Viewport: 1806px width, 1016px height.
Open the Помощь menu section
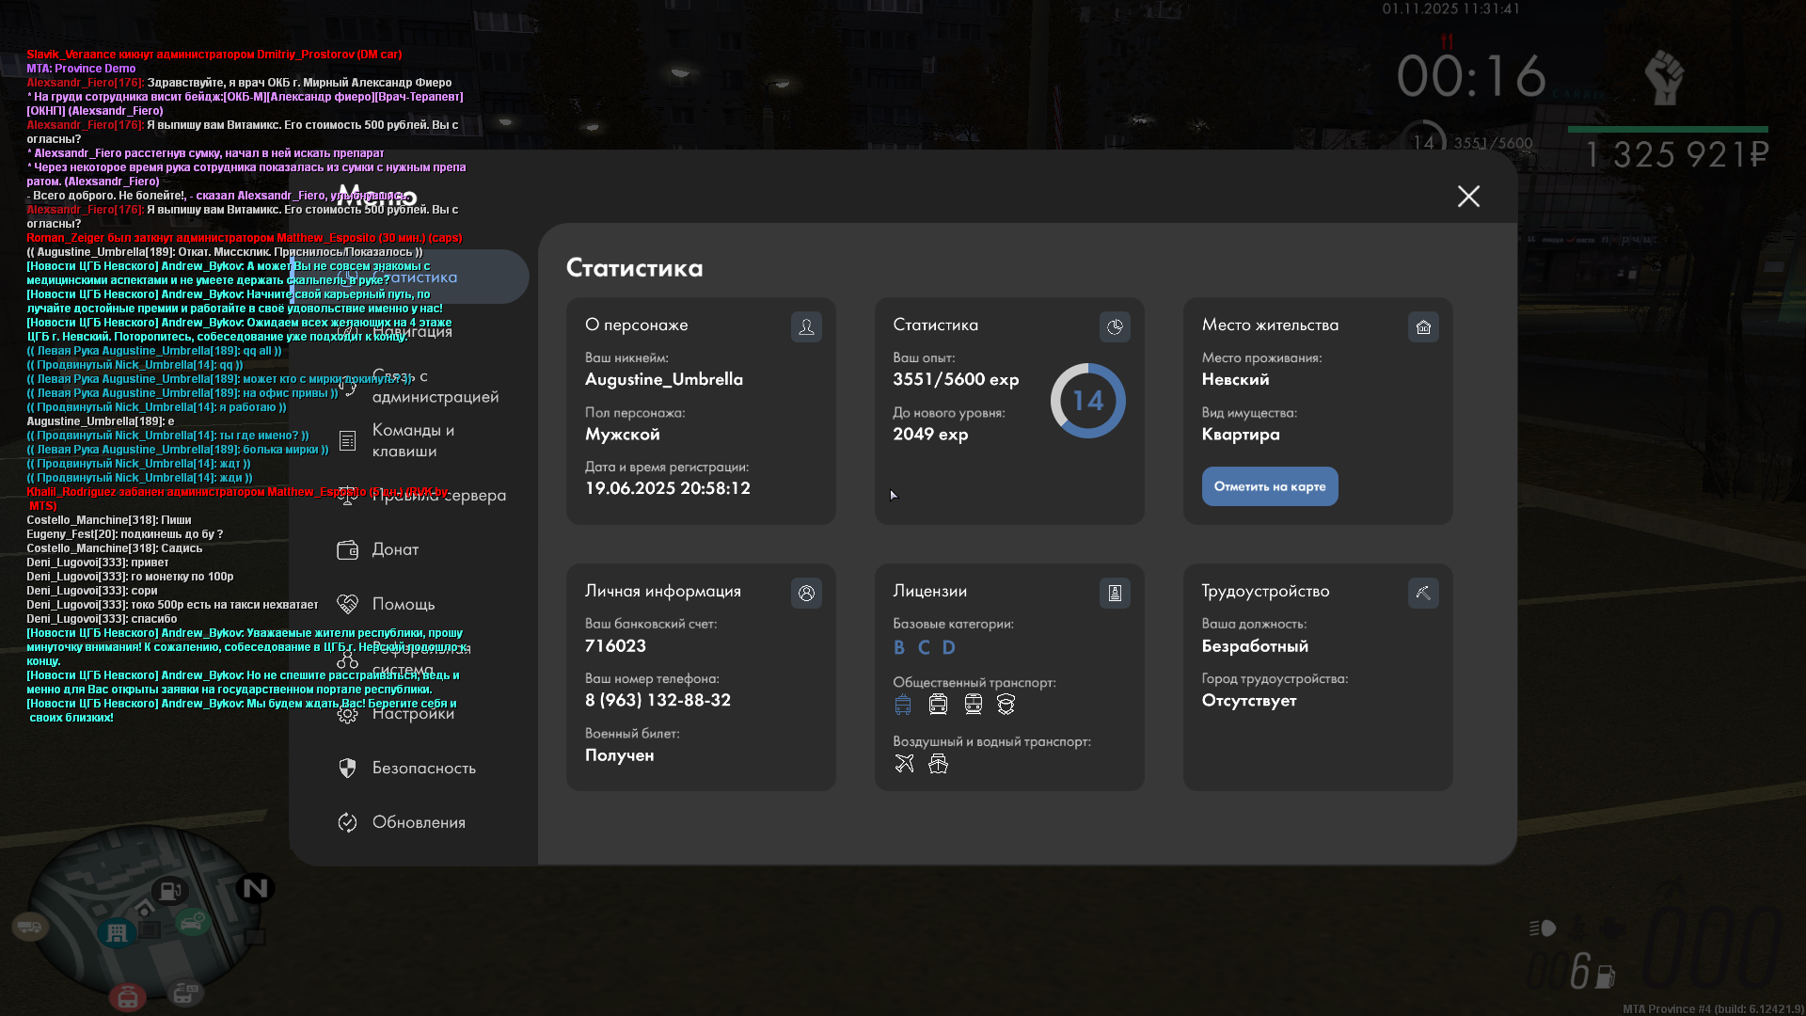pyautogui.click(x=403, y=604)
